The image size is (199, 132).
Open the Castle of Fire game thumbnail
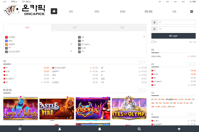(x=57, y=108)
